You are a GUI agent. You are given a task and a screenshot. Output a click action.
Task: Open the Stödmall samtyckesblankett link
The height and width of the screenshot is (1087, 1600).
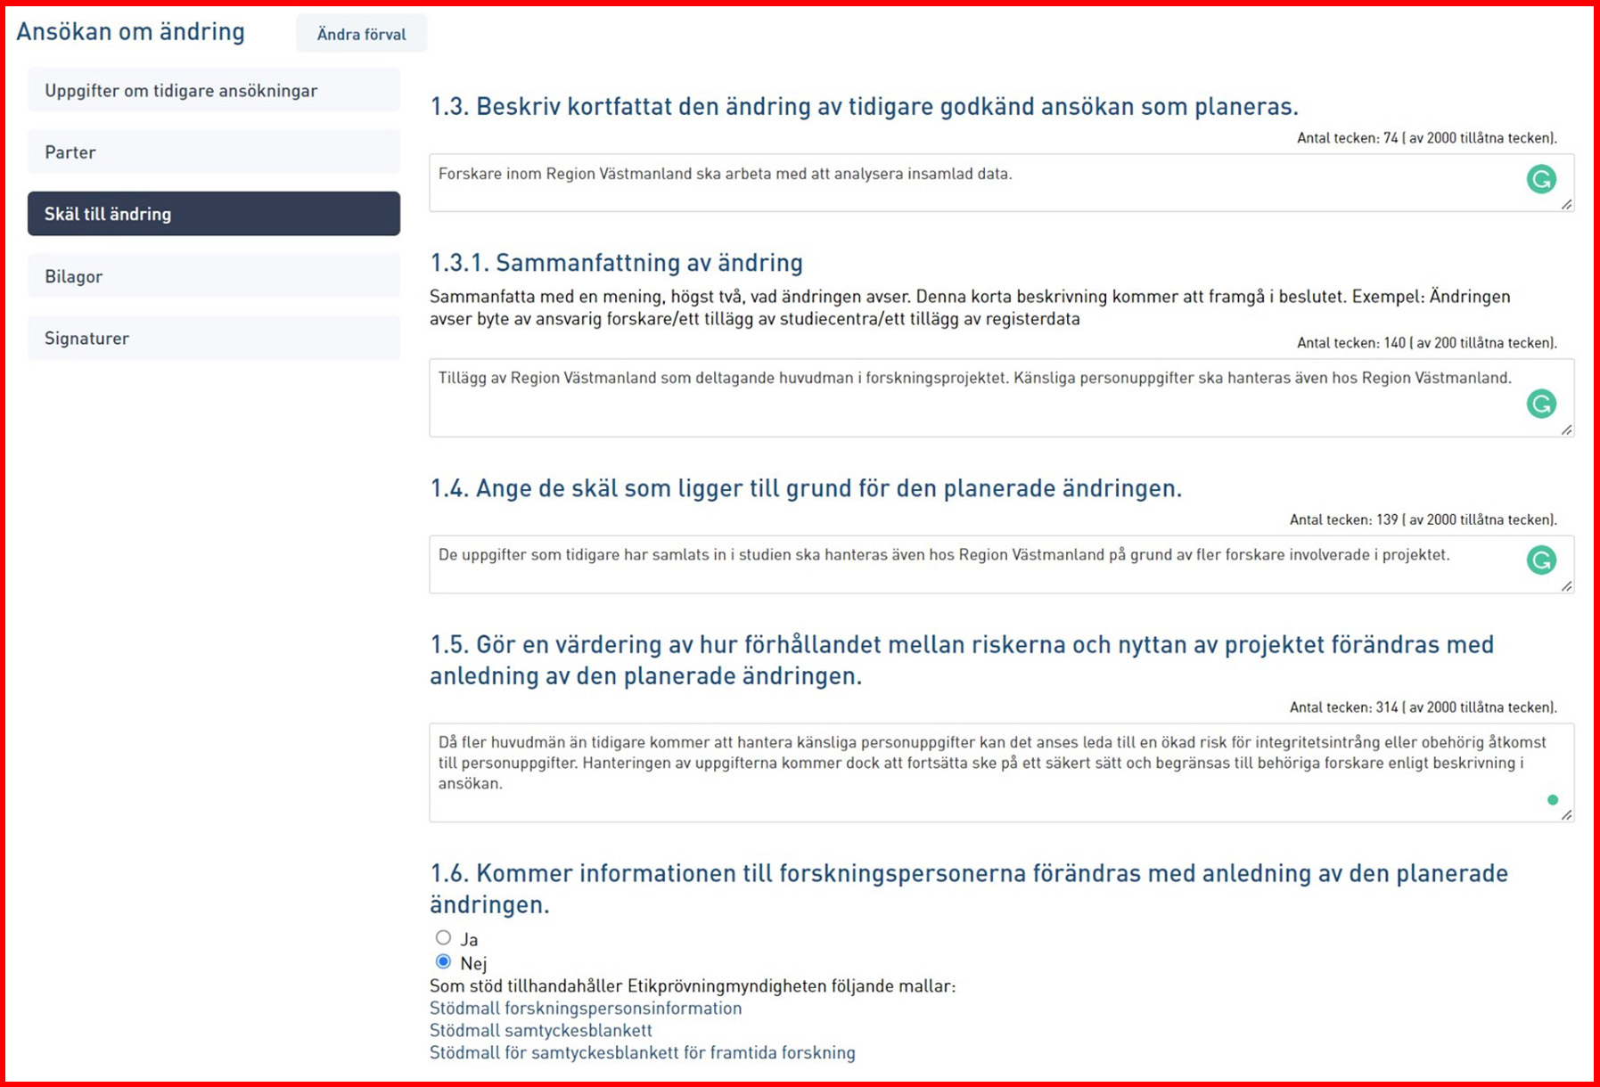click(x=541, y=1030)
